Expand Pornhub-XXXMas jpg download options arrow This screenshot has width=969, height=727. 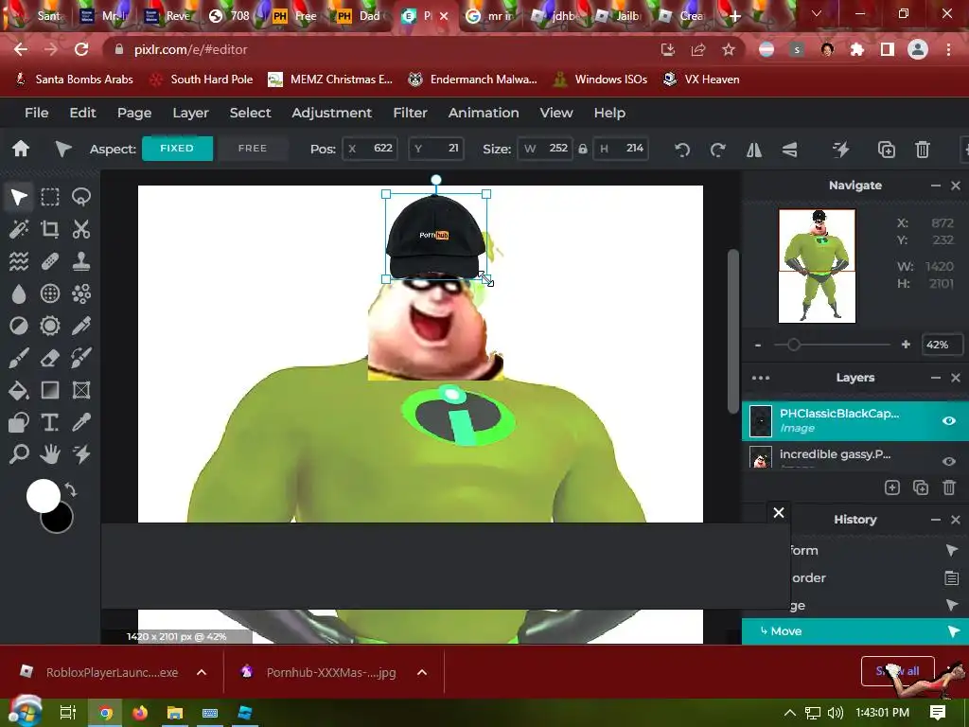(x=422, y=672)
